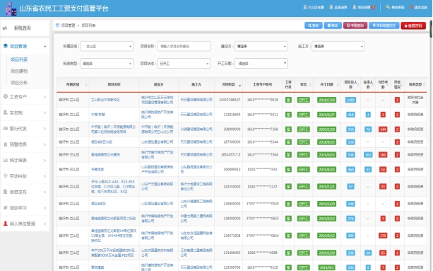Expand the 银行代发 sidebar chevron
Screen dimensions: 433x271
coord(45,129)
